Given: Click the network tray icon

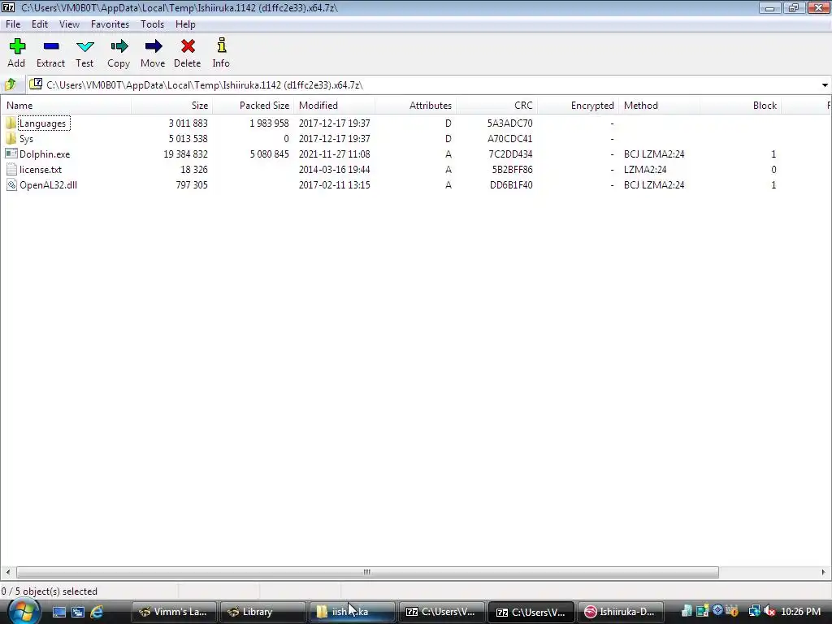Looking at the screenshot, I should pos(753,611).
